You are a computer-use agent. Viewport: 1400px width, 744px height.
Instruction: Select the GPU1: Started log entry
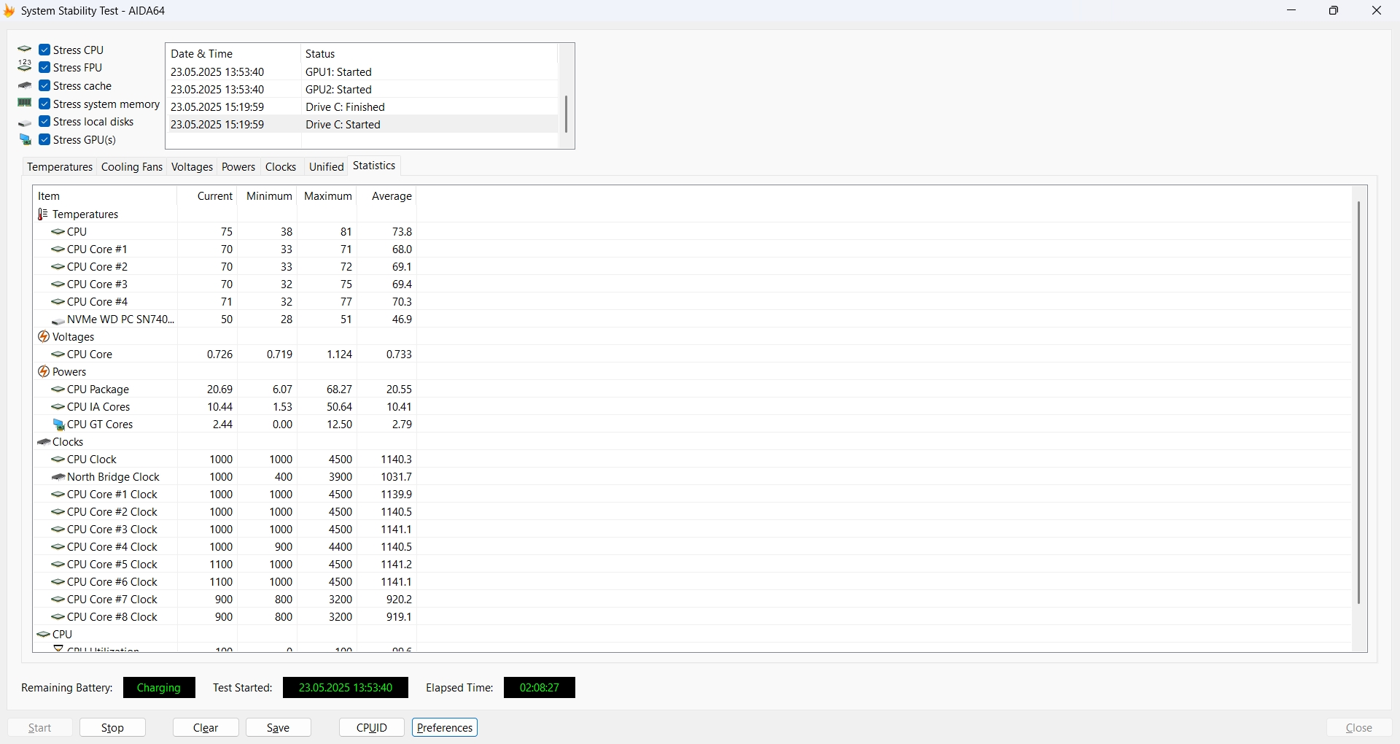(x=362, y=72)
